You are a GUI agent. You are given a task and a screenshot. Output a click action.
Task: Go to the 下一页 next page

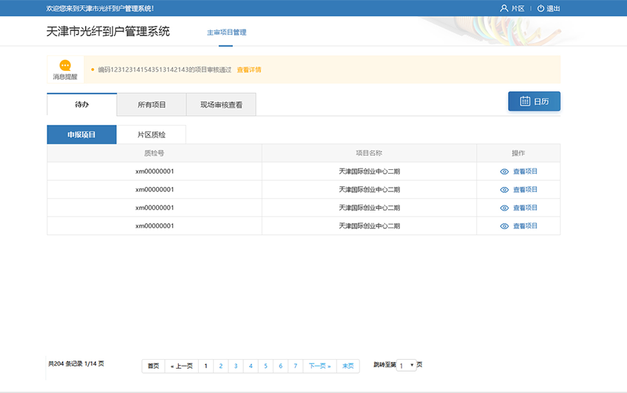319,366
